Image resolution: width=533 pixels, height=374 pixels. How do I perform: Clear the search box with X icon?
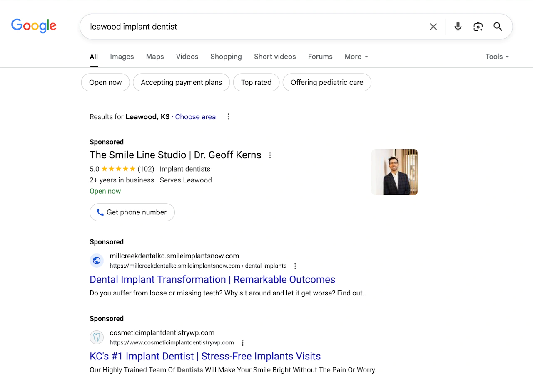[x=433, y=27]
